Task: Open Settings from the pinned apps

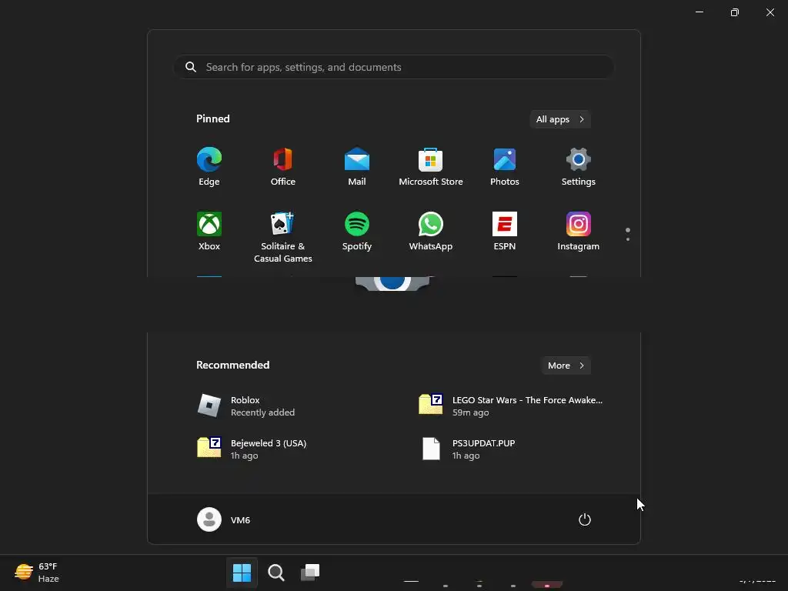Action: pos(579,167)
